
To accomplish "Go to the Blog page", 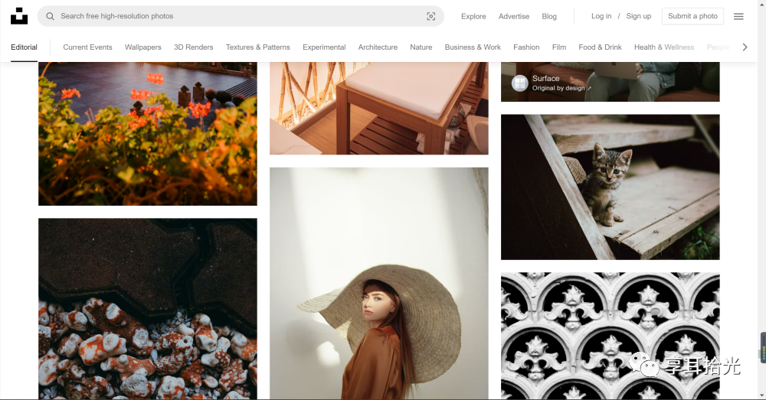I will (549, 16).
